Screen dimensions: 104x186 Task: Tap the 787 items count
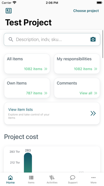click(x=34, y=93)
